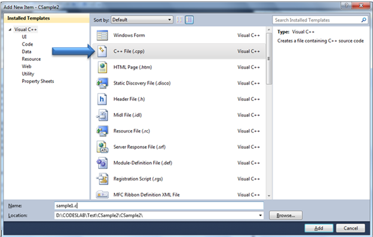Select 'Resource File (.rc)' text
Viewport: 373px width, 237px height.
[x=132, y=131]
